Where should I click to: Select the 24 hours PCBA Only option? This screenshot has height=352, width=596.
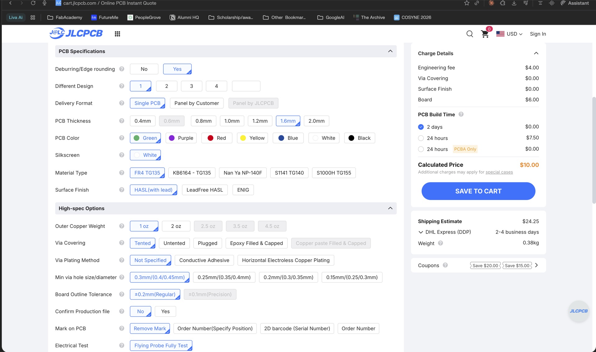421,149
